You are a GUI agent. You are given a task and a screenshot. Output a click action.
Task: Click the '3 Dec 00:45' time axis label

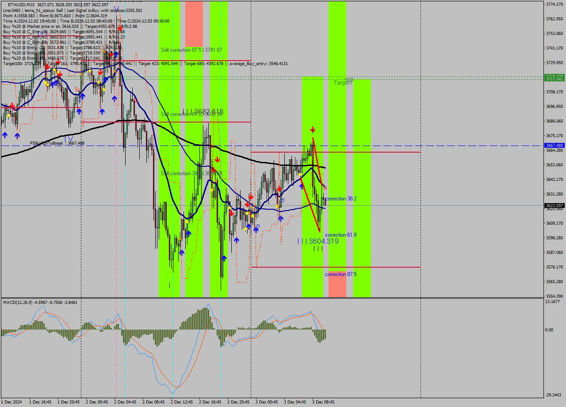tap(267, 402)
